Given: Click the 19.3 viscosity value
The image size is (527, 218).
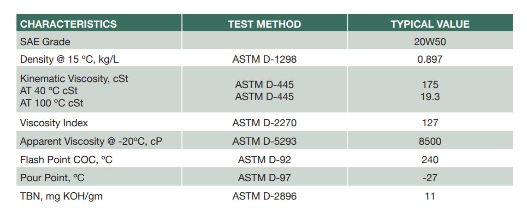Looking at the screenshot, I should click(x=430, y=97).
